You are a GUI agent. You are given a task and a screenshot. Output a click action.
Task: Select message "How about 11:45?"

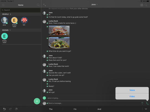(x=55, y=58)
